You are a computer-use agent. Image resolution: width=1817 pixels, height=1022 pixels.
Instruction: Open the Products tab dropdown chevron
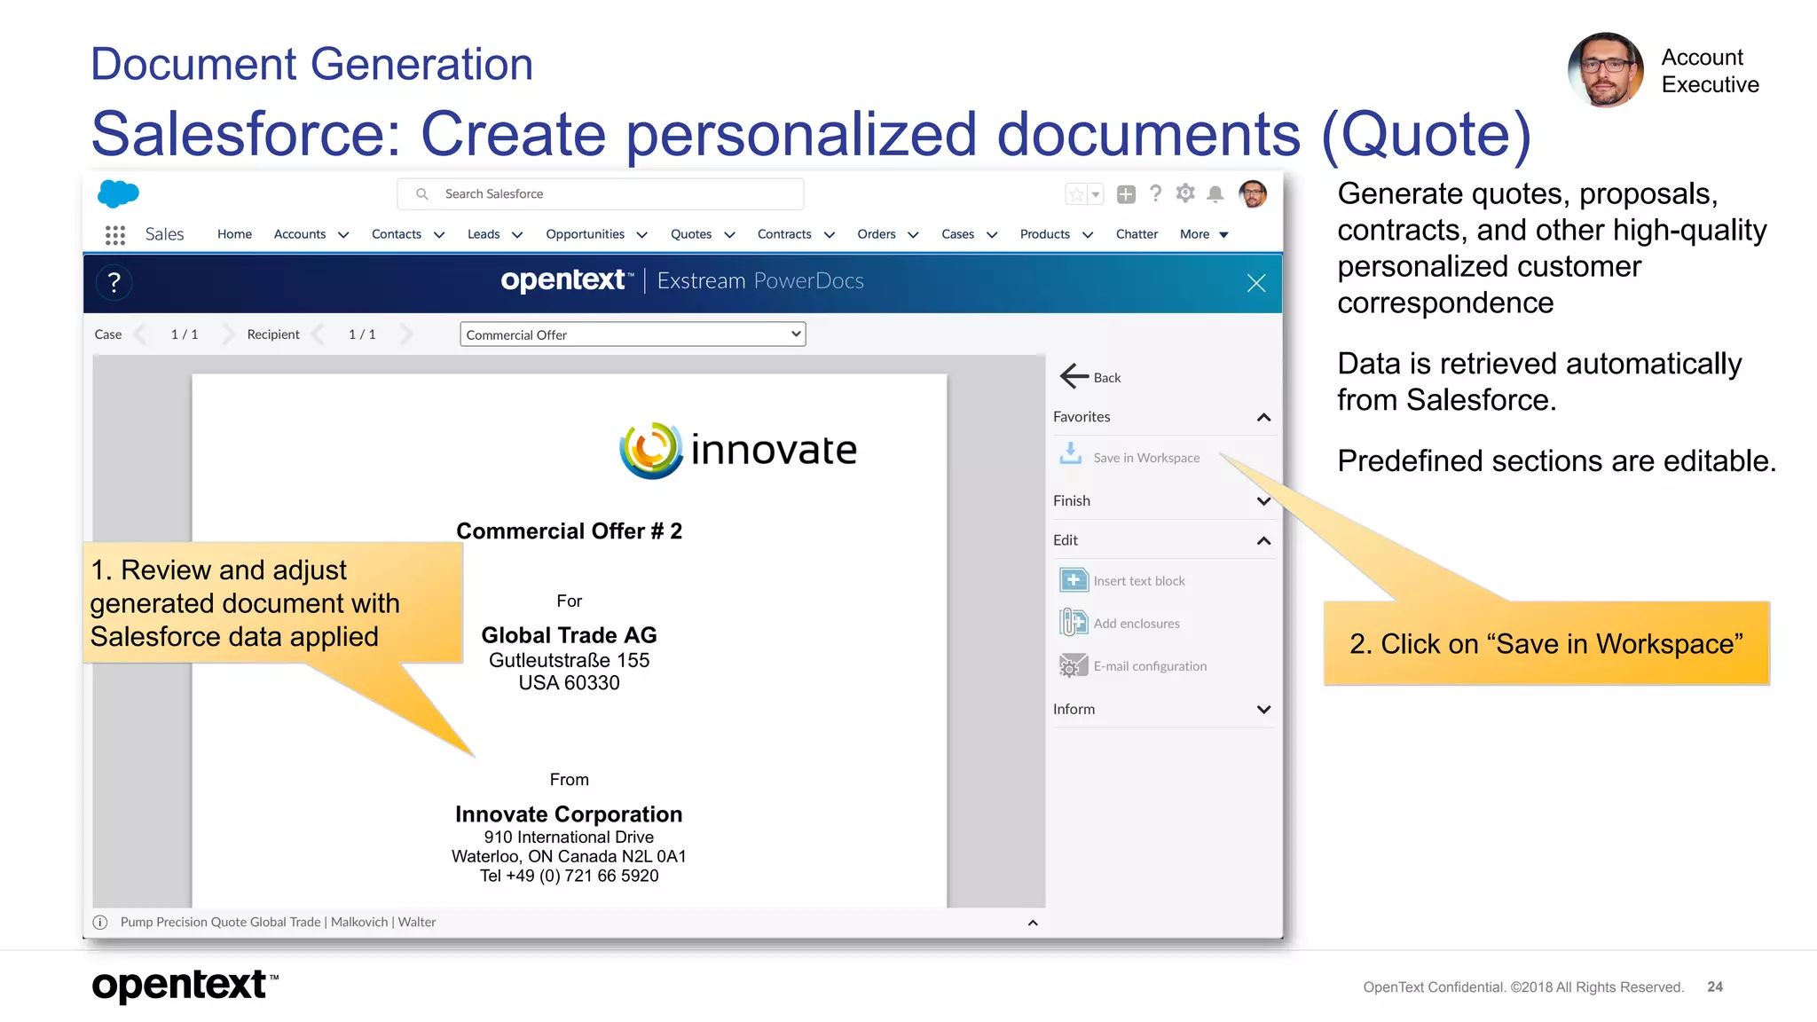click(x=1088, y=235)
